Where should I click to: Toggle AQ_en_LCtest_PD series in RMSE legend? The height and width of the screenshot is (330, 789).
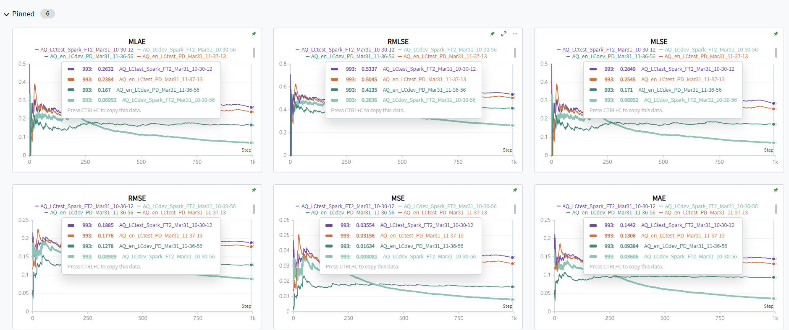point(181,213)
